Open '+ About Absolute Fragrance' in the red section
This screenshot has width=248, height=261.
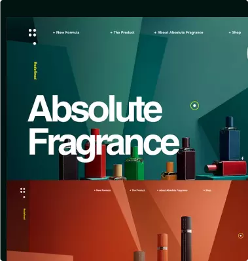pos(172,190)
